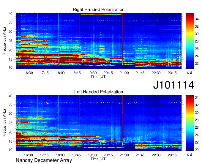Click the 21:00 tick on Left Handed time axis
Image resolution: width=202 pixels, height=164 pixels.
pyautogui.click(x=124, y=155)
